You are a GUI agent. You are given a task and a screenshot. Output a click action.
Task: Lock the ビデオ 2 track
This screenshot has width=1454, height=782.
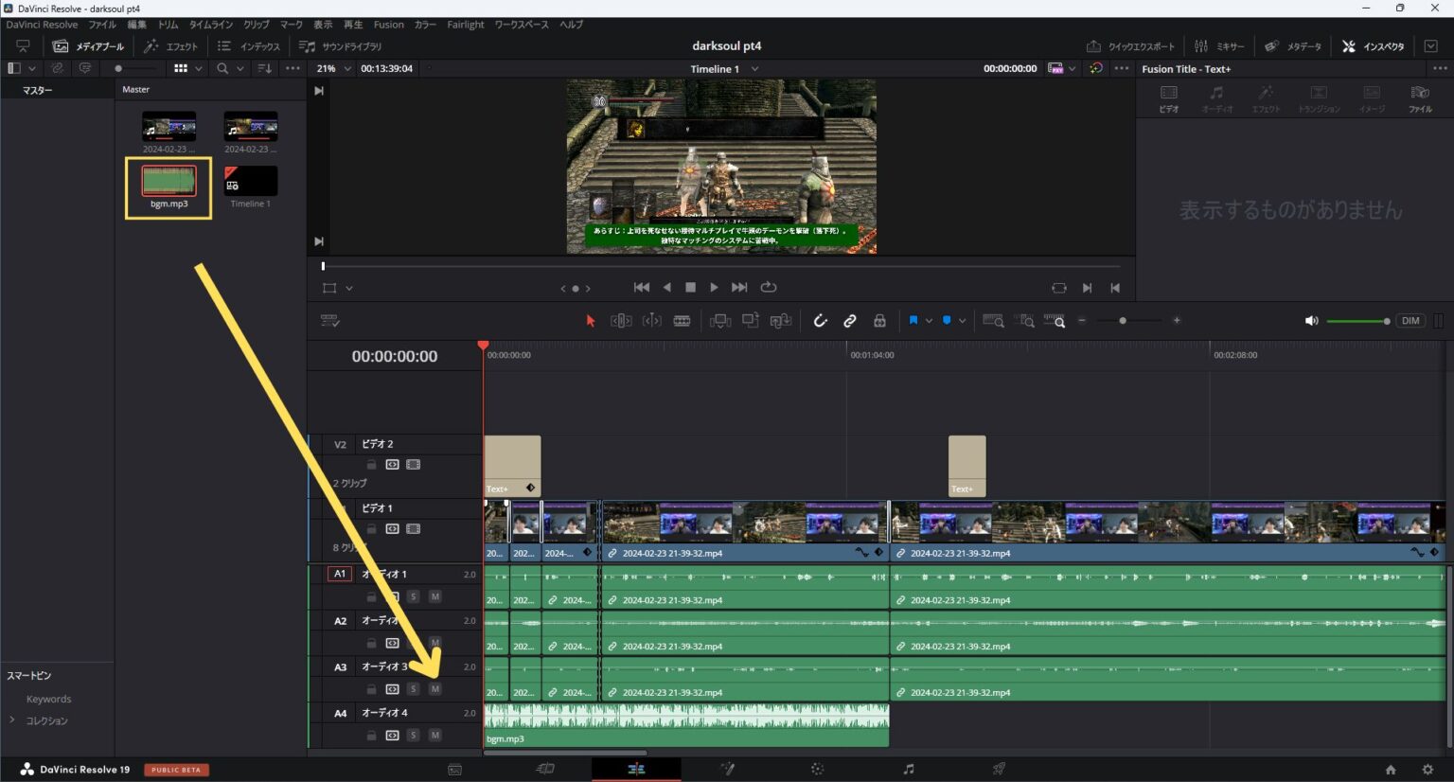(371, 464)
